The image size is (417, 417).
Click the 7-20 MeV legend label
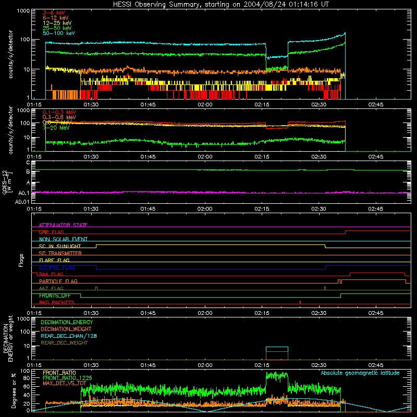pyautogui.click(x=56, y=128)
